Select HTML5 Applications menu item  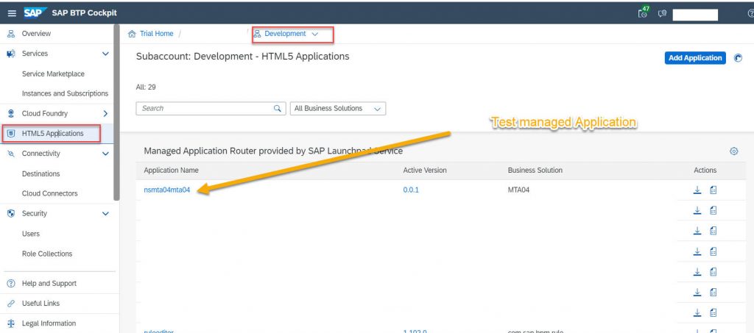coord(52,133)
